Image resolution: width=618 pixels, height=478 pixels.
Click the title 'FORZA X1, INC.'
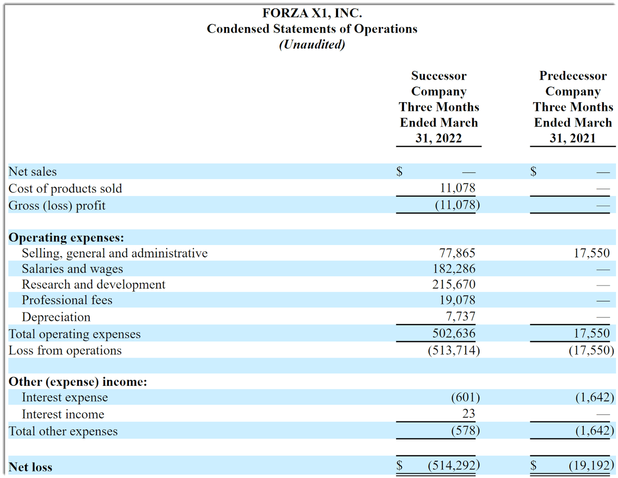(312, 13)
